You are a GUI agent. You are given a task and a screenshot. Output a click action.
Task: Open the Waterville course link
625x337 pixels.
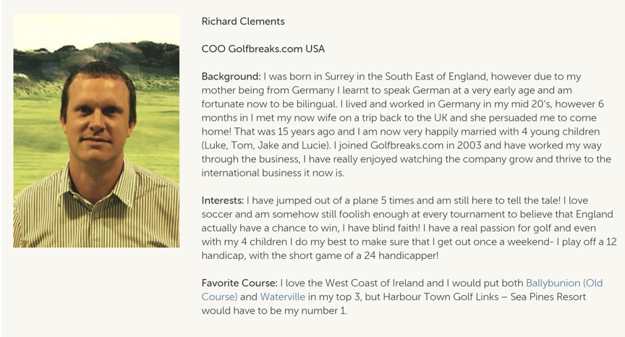click(282, 297)
